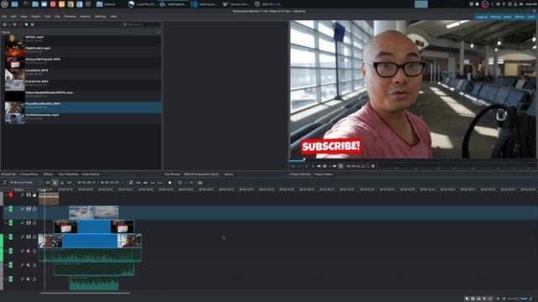This screenshot has width=538, height=302.
Task: Choose the spacer tool in timeline toolbar
Action: pyautogui.click(x=69, y=183)
